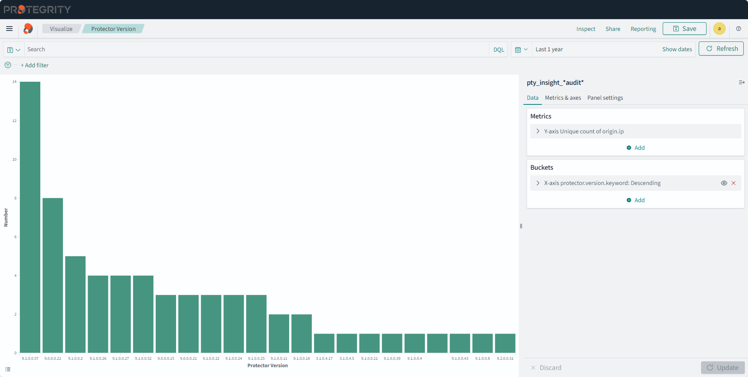Open the help icon in header
The height and width of the screenshot is (377, 748).
(739, 29)
